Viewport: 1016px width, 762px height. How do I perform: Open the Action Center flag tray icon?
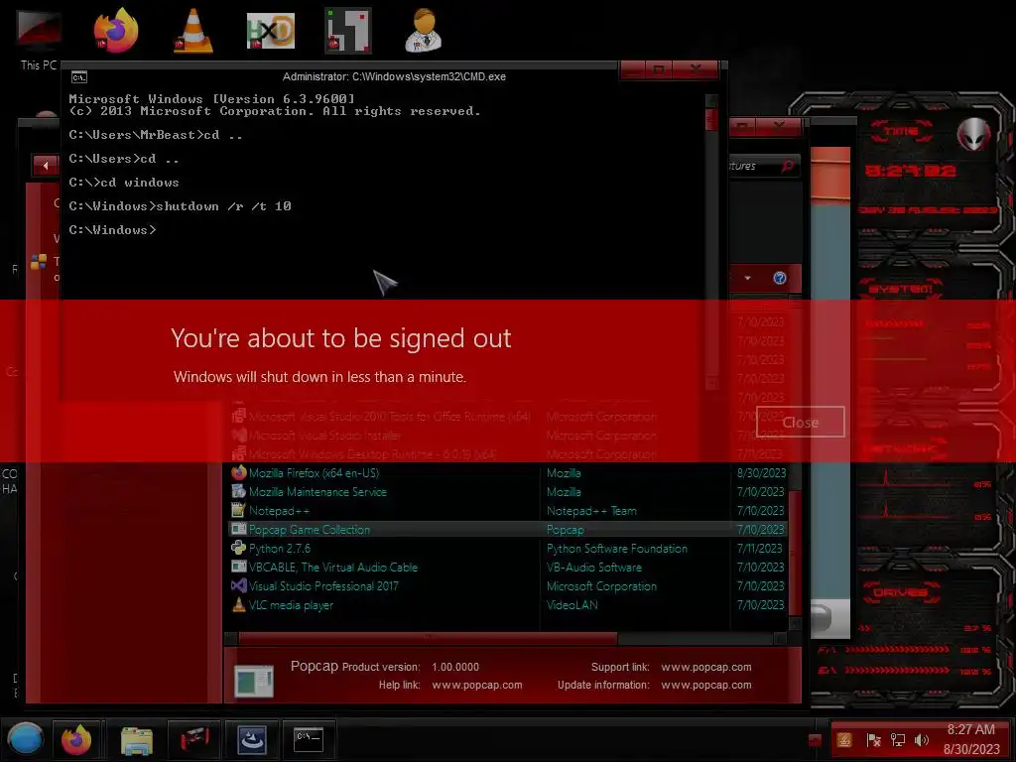pyautogui.click(x=873, y=739)
